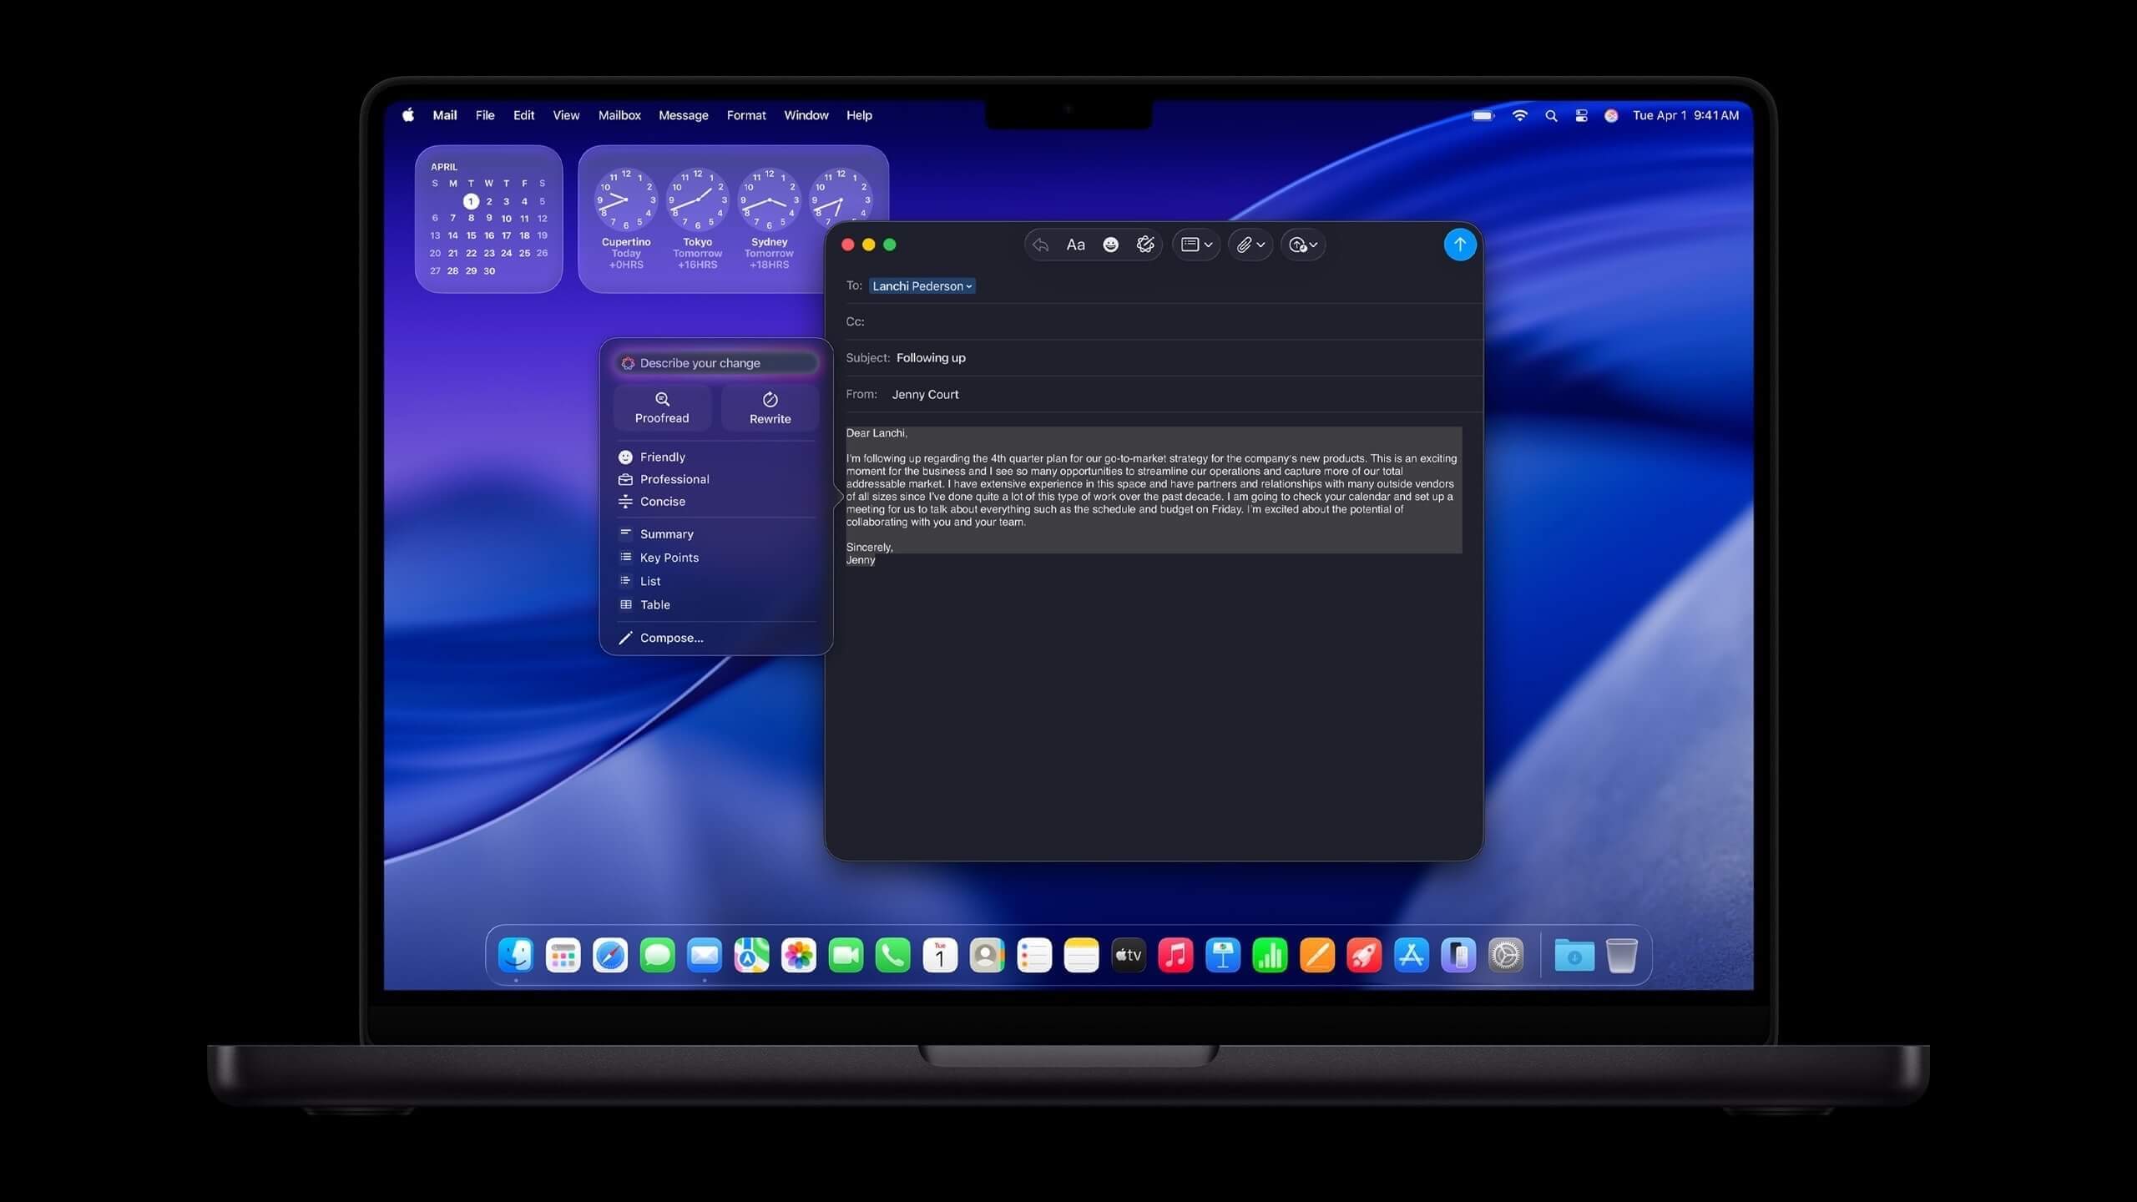The height and width of the screenshot is (1202, 2137).
Task: Select the Proofread option
Action: point(661,407)
